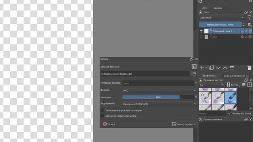
Task: Switch to the Журнал профилей к... tab
Action: [x=236, y=76]
